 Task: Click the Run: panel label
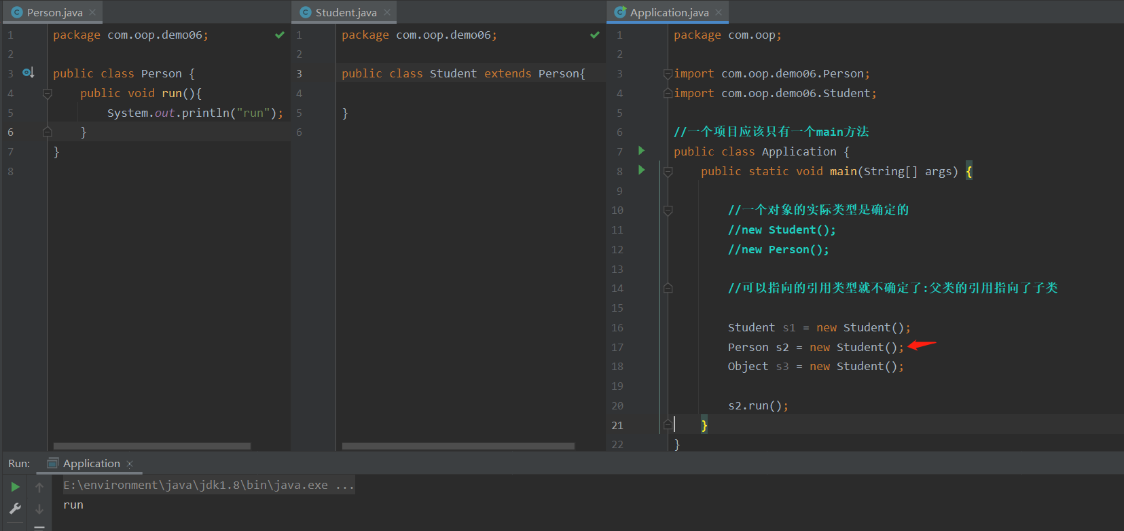pos(19,463)
